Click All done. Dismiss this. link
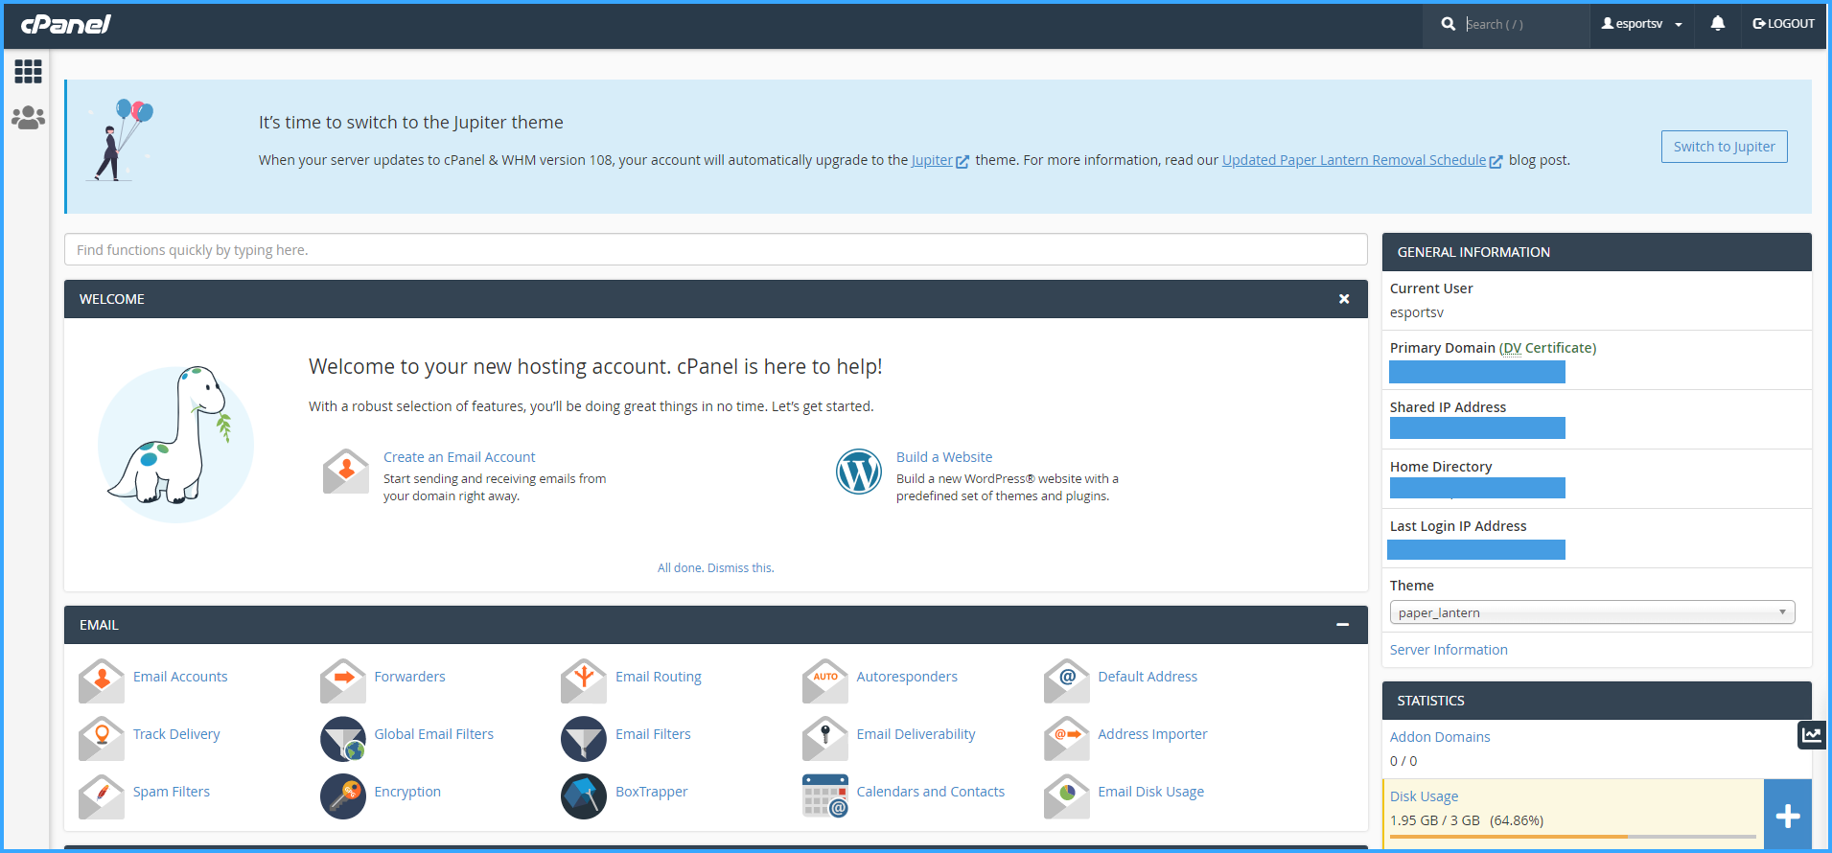The height and width of the screenshot is (853, 1832). [x=715, y=567]
